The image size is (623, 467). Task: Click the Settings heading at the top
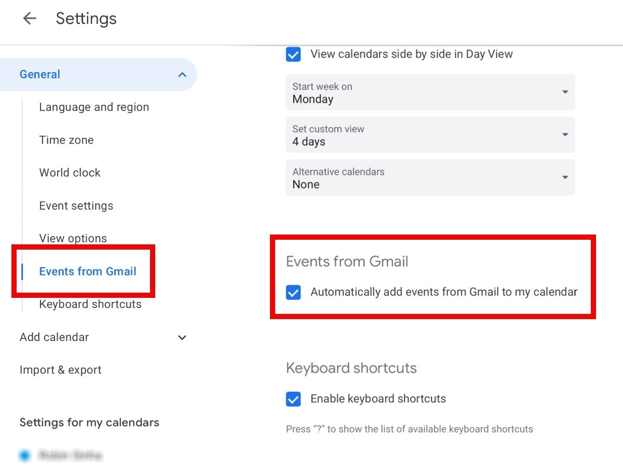tap(86, 18)
